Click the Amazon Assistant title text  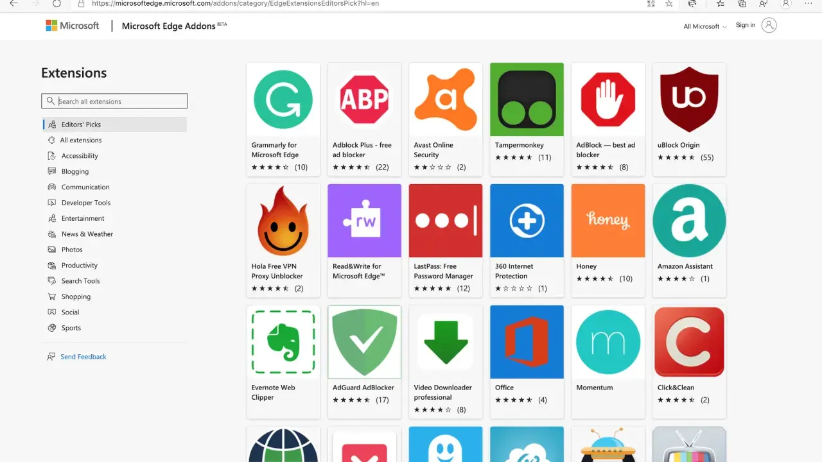(685, 266)
